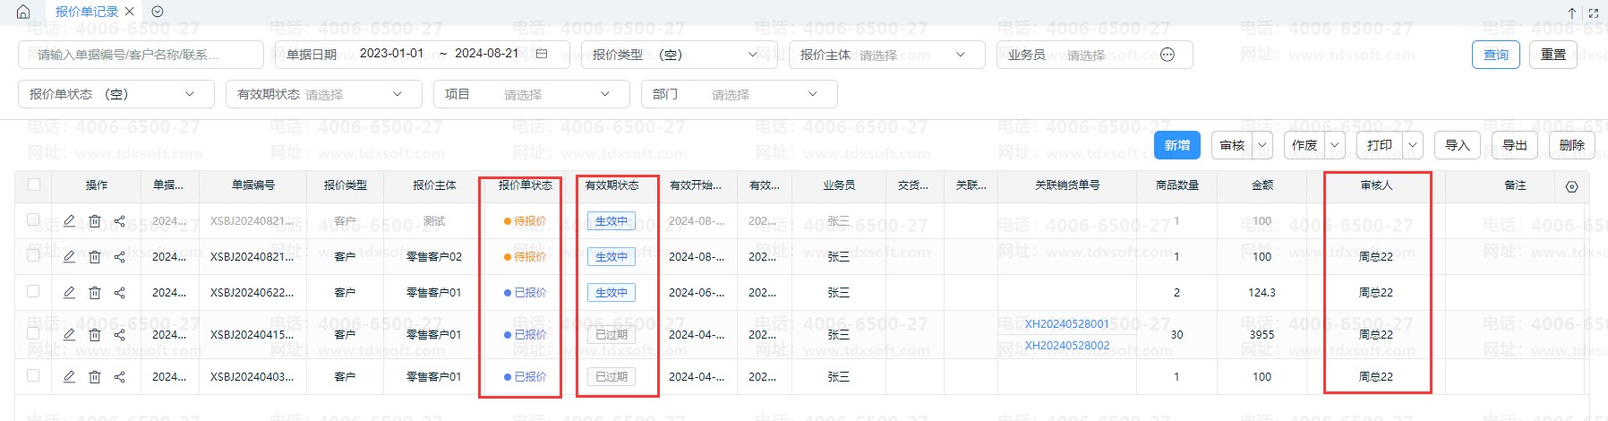
Task: Expand the 打印 button dropdown arrow
Action: coord(1413,145)
